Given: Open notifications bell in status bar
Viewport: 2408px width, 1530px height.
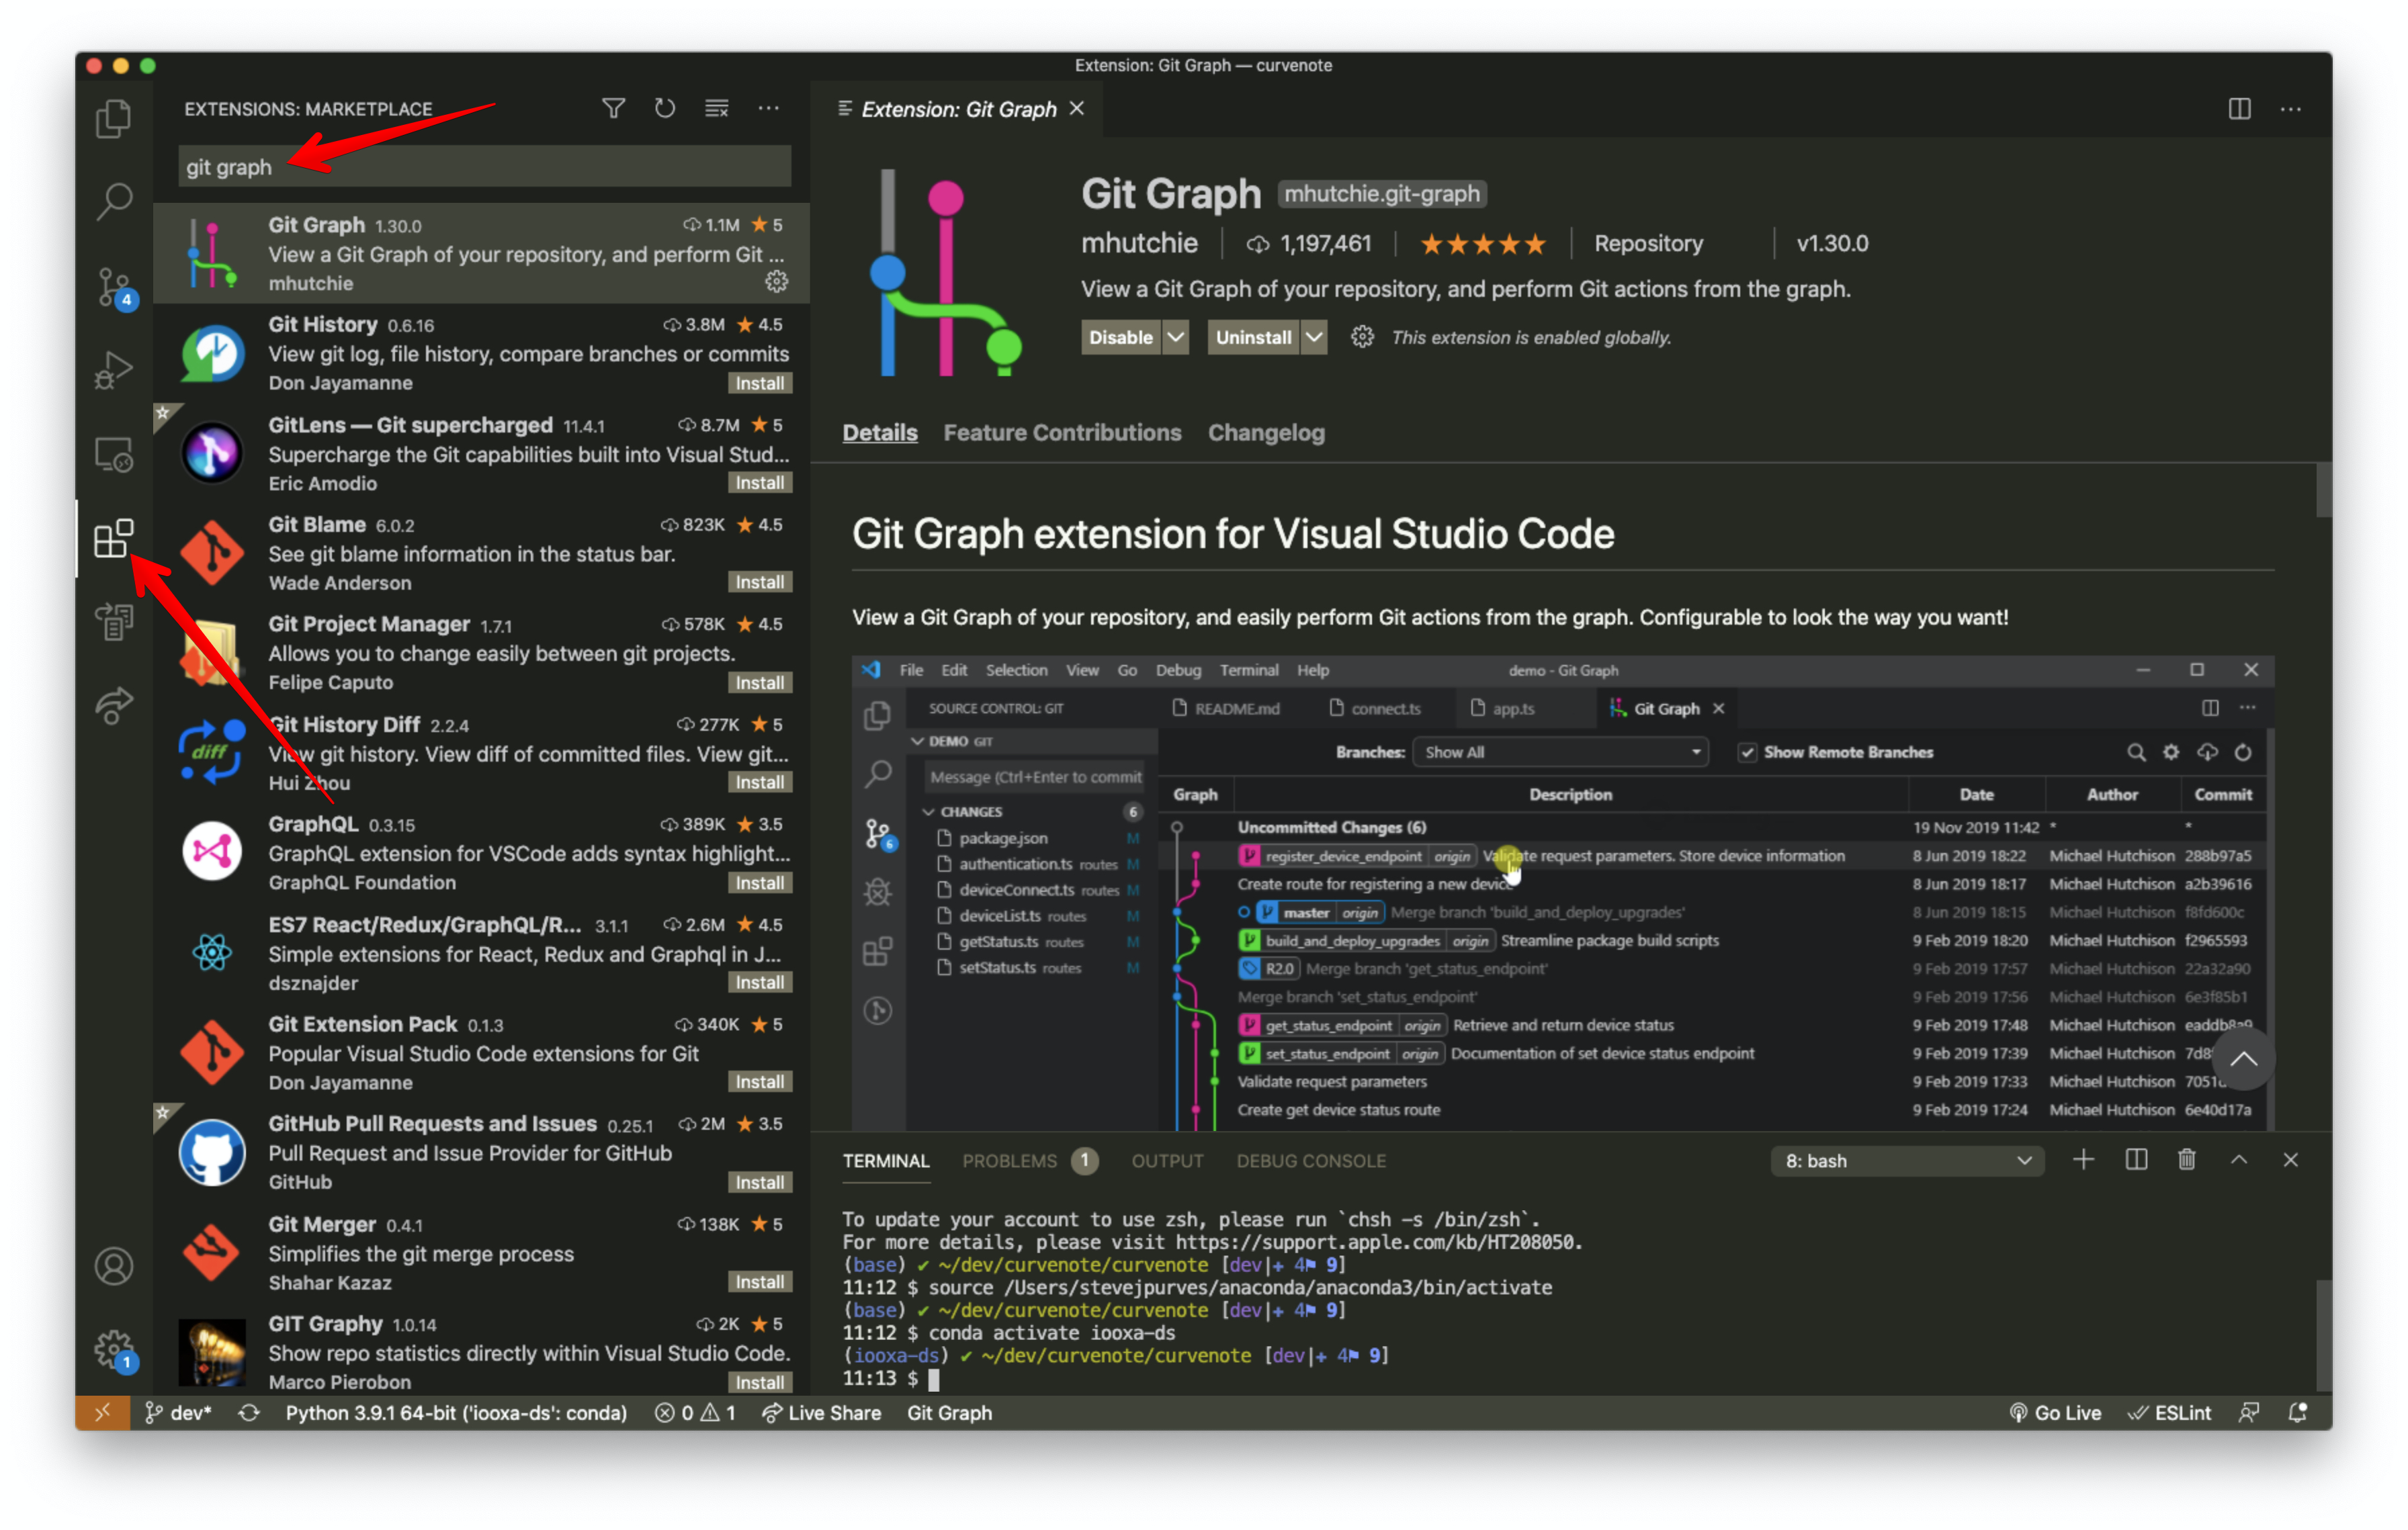Looking at the screenshot, I should tap(2297, 1412).
